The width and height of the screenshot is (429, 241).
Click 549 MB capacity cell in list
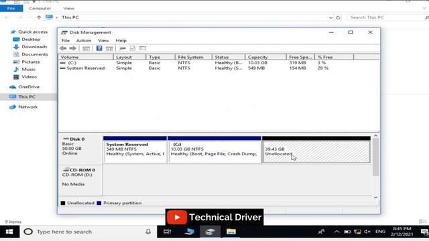click(x=256, y=68)
